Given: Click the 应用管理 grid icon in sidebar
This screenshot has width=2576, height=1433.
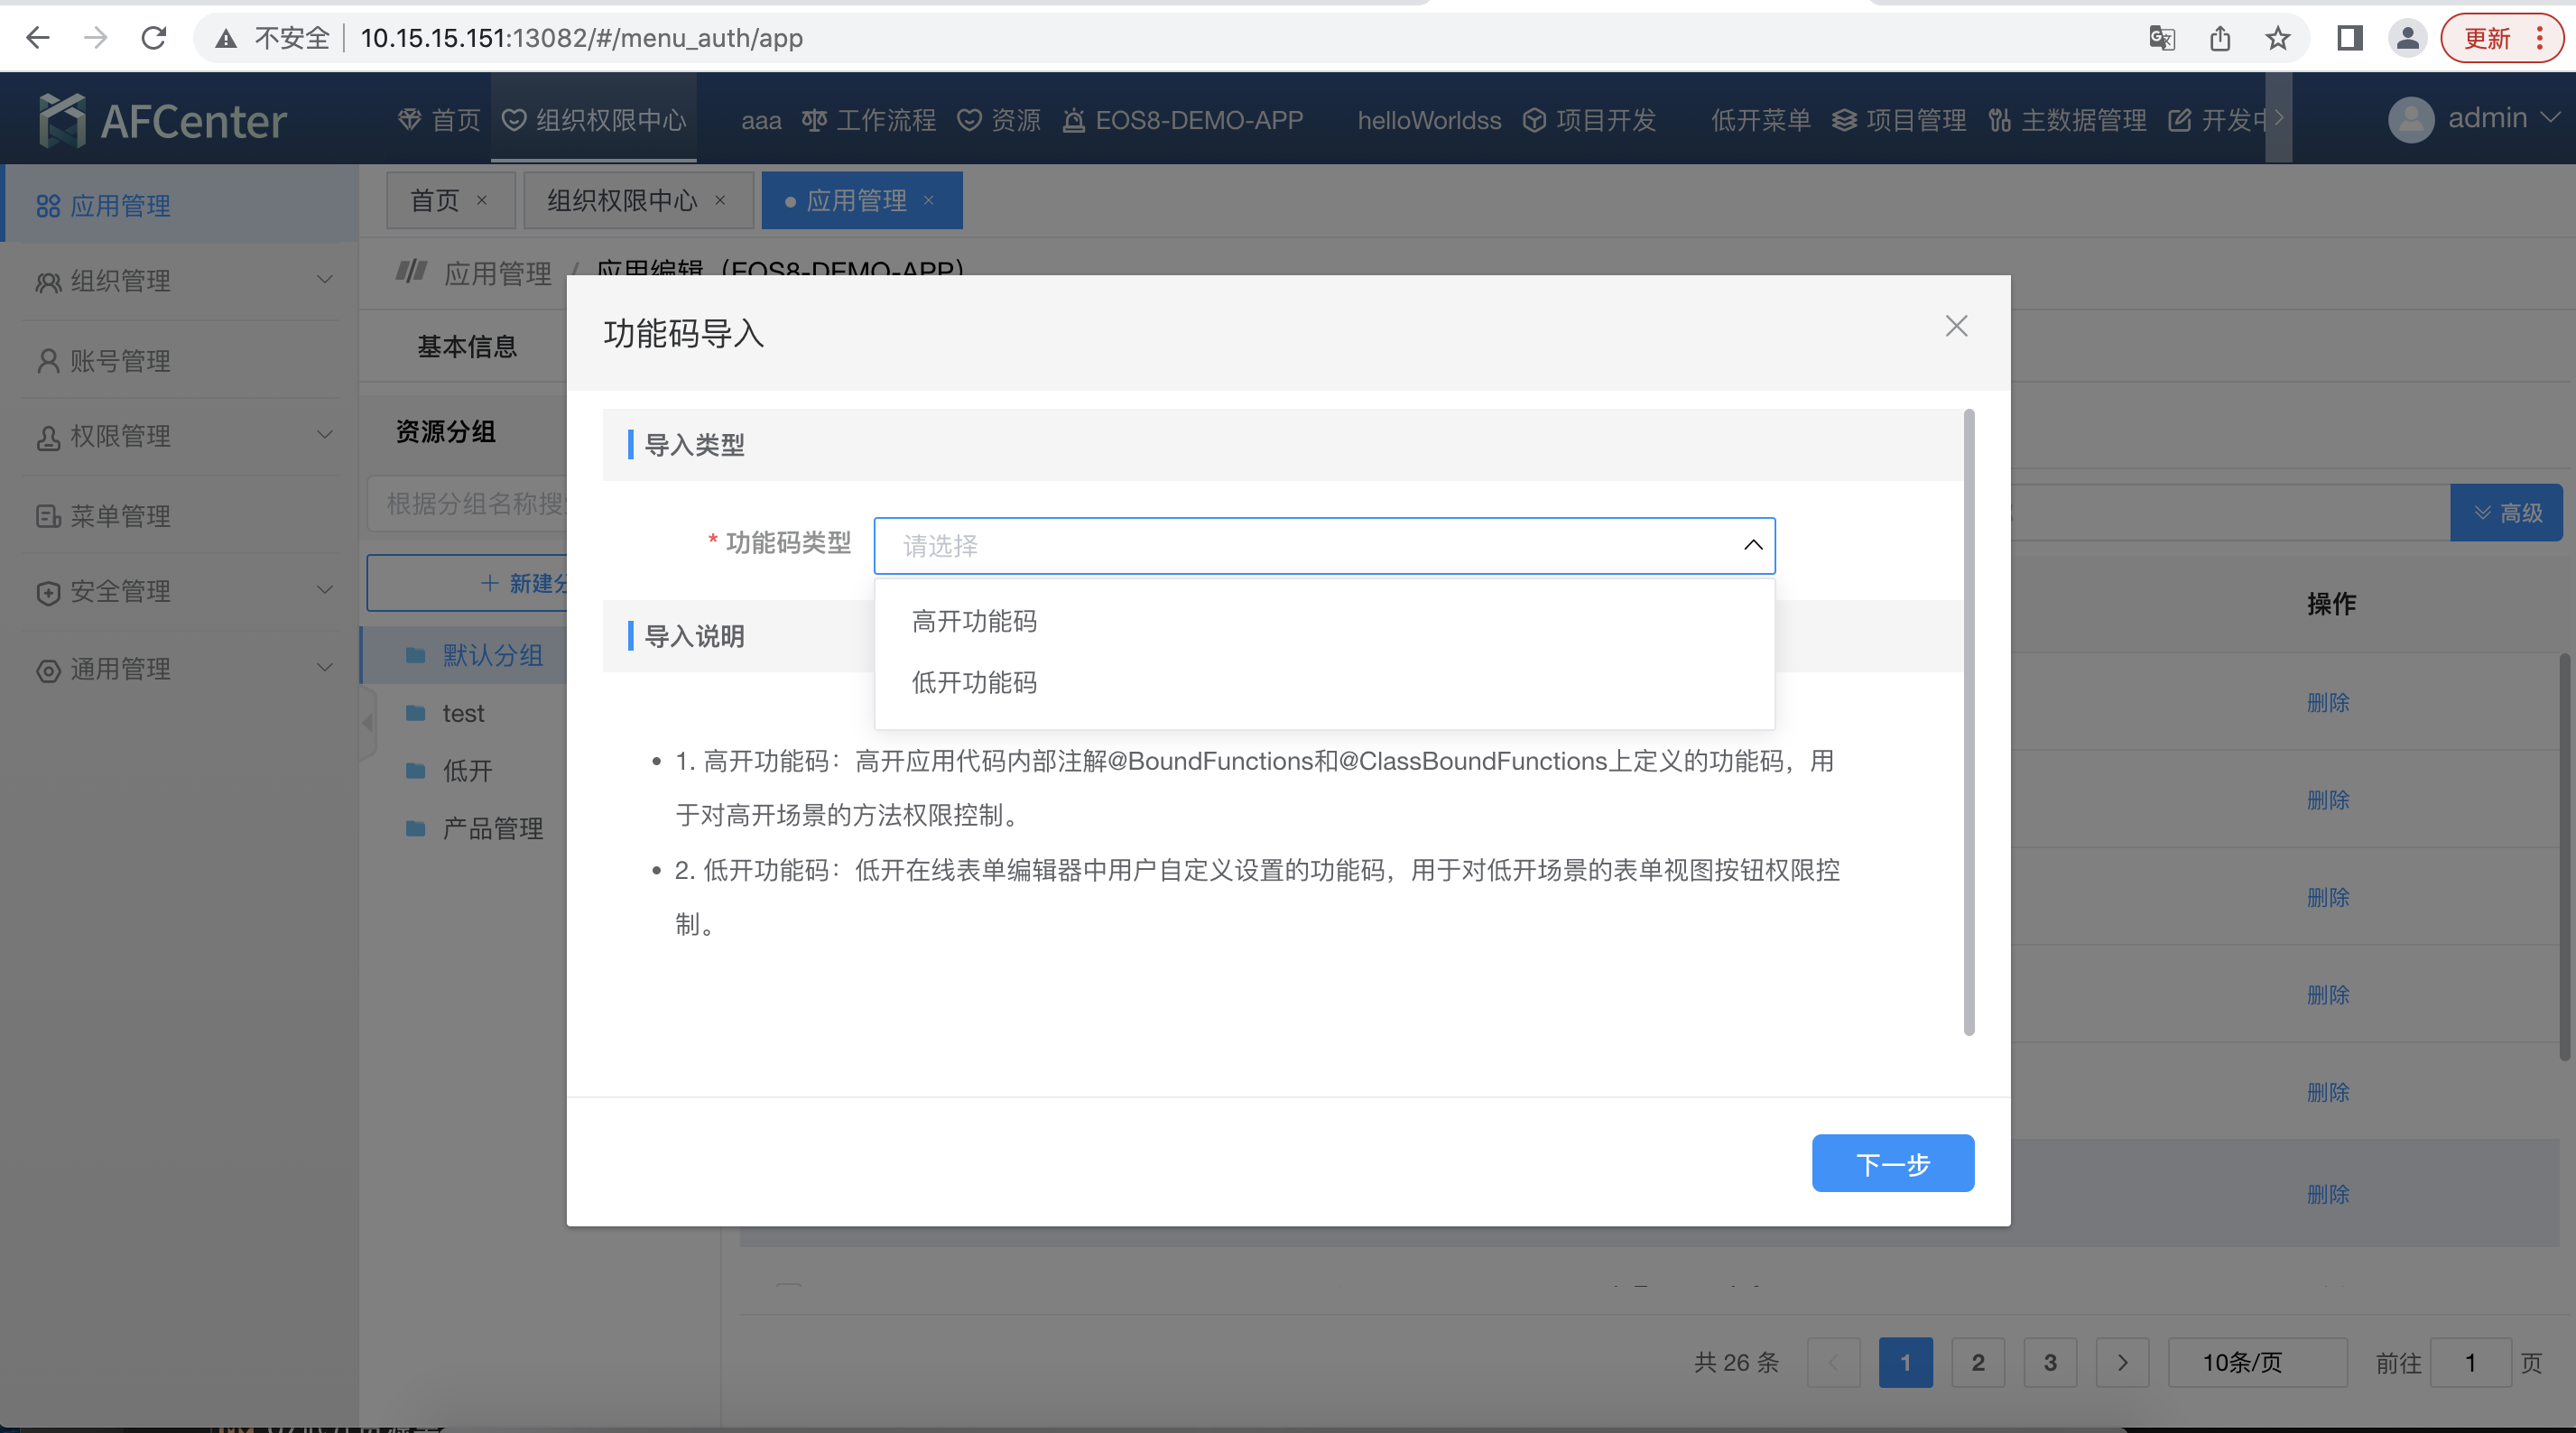Looking at the screenshot, I should (x=48, y=206).
